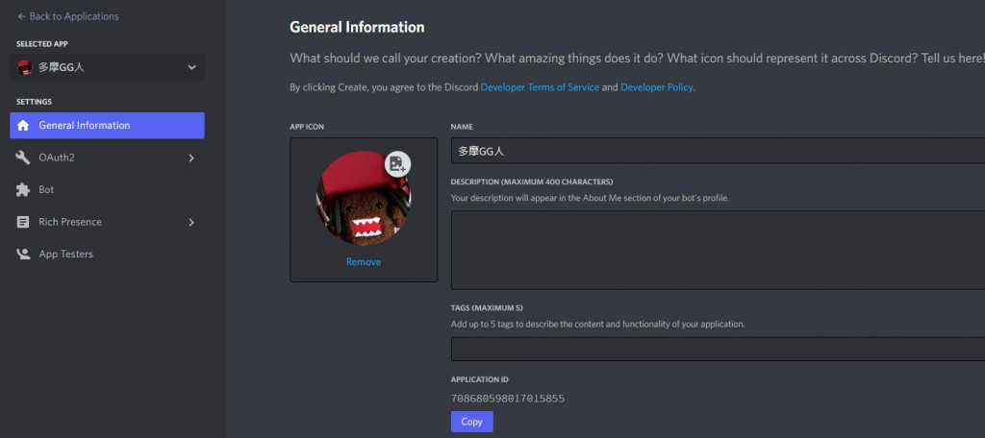
Task: Click the puzzle piece Bot icon
Action: point(23,189)
